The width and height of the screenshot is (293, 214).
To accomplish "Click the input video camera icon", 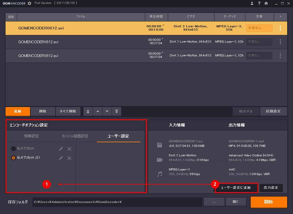I will click(160, 160).
